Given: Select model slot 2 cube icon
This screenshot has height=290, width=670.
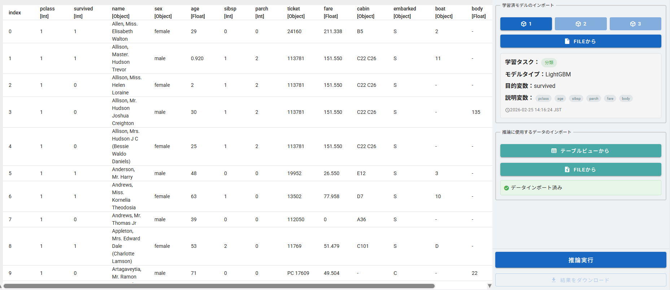Looking at the screenshot, I should pyautogui.click(x=578, y=24).
